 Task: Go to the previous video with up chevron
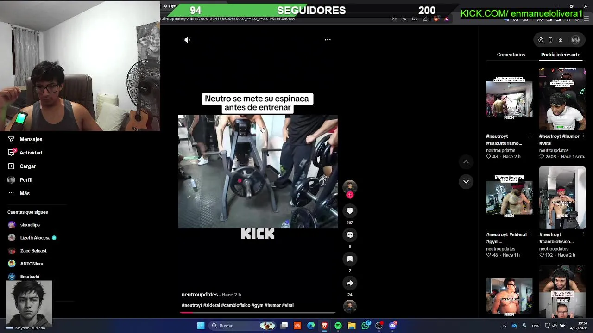466,162
